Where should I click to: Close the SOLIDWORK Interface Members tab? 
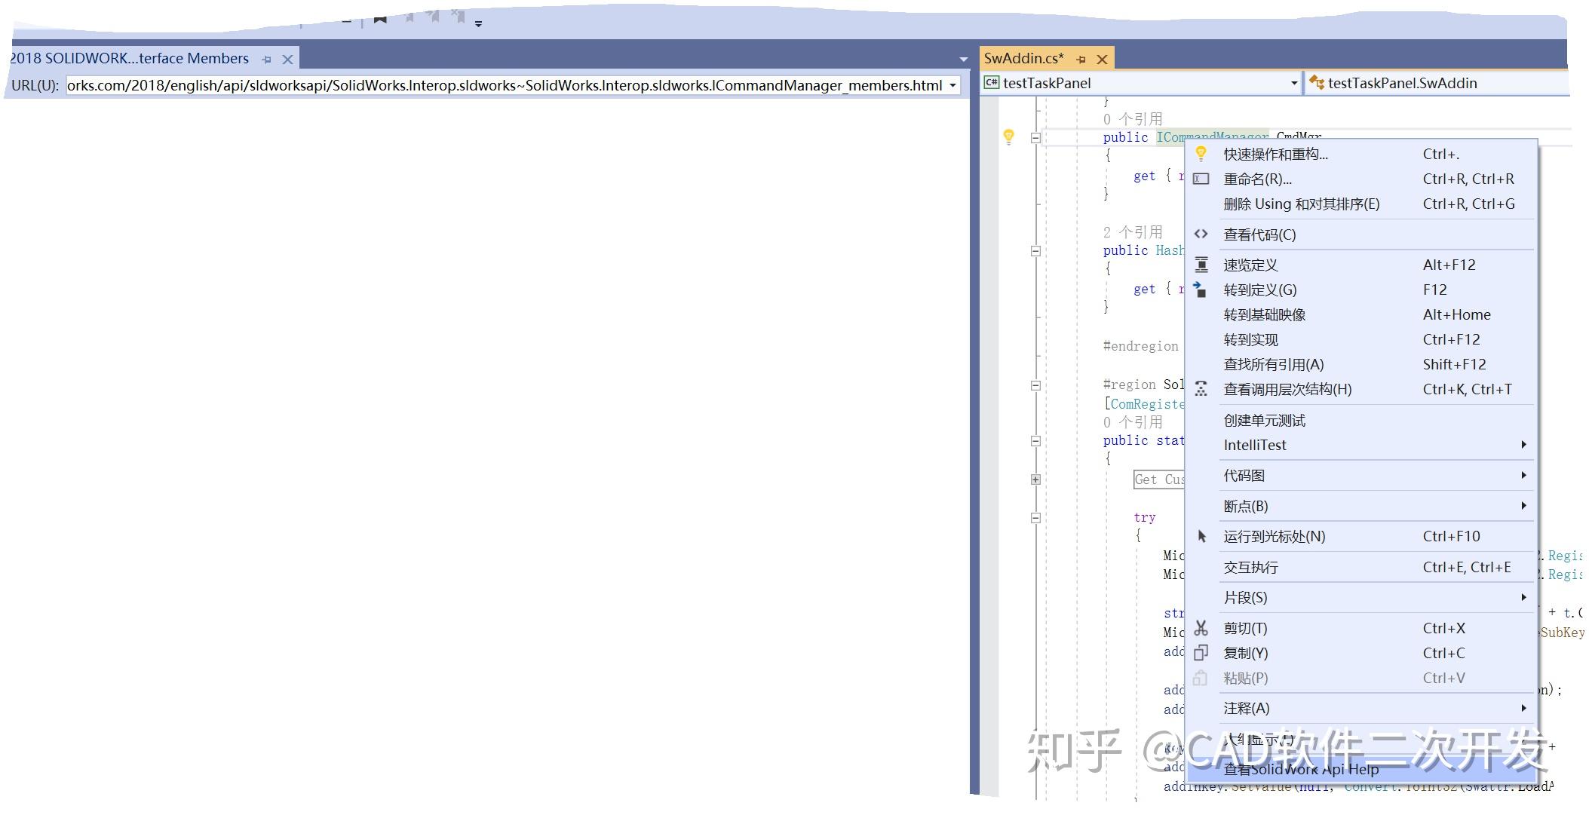coord(287,59)
